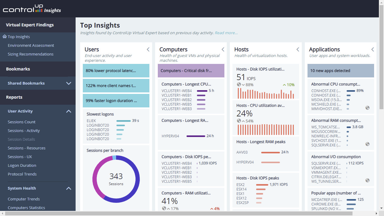Click ESX2 in Hosts Disk IOPS peaks
The image size is (384, 216).
point(241,184)
